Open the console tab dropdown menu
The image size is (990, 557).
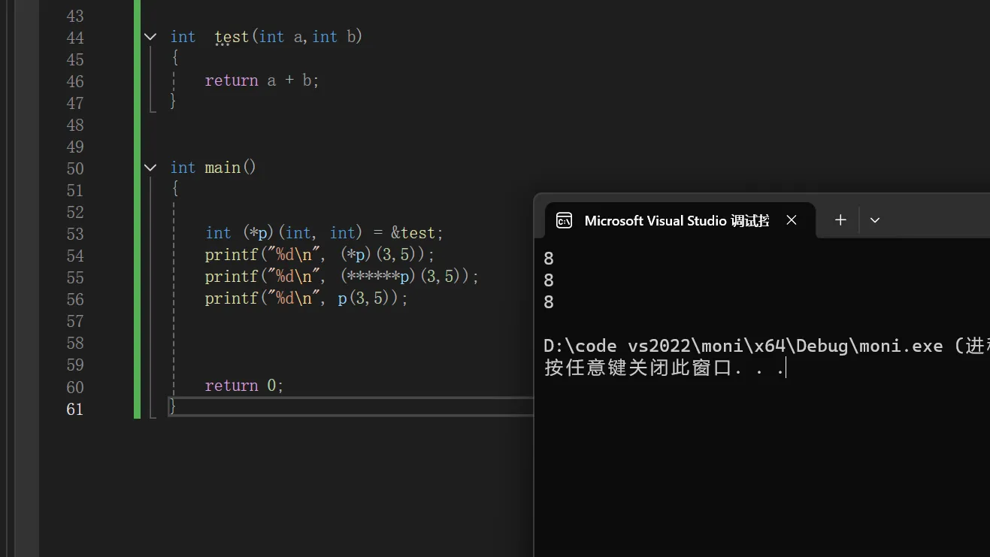tap(874, 219)
